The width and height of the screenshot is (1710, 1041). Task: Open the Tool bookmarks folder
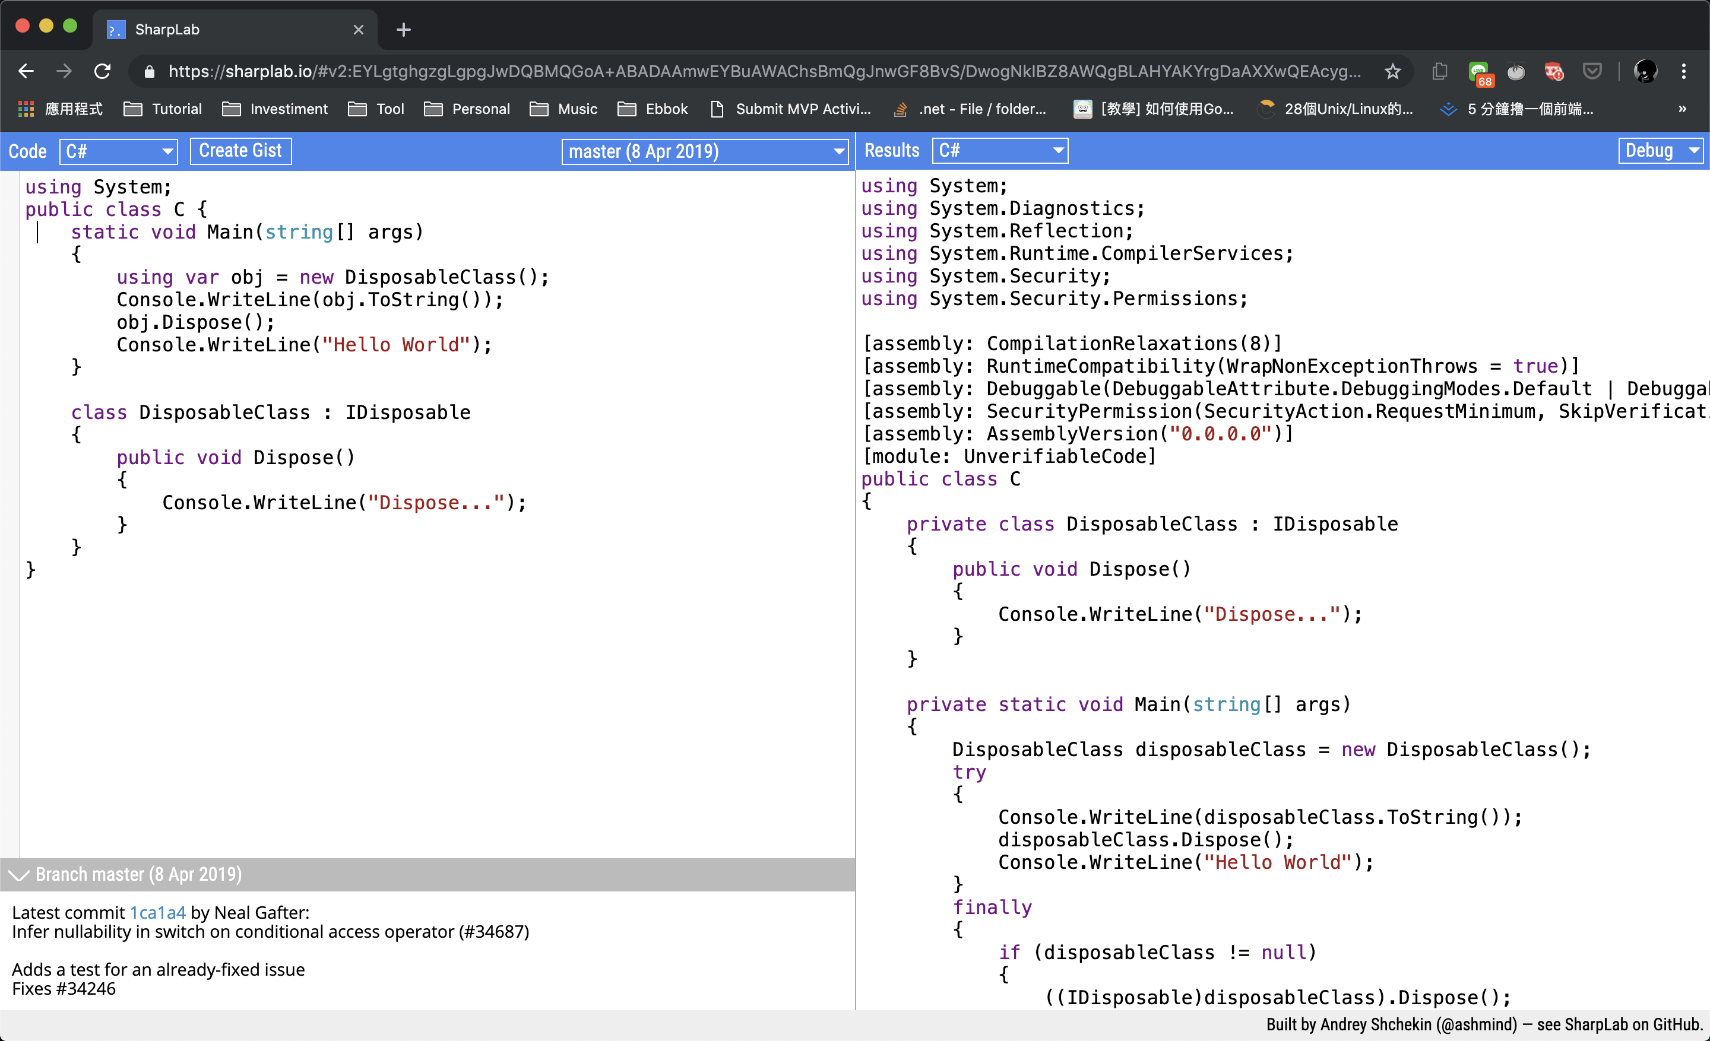click(376, 109)
